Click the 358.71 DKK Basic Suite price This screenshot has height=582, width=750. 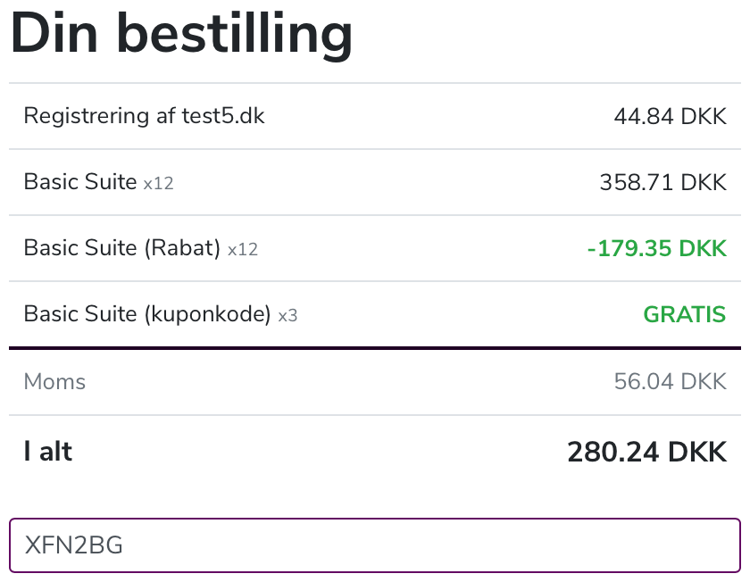(x=662, y=182)
